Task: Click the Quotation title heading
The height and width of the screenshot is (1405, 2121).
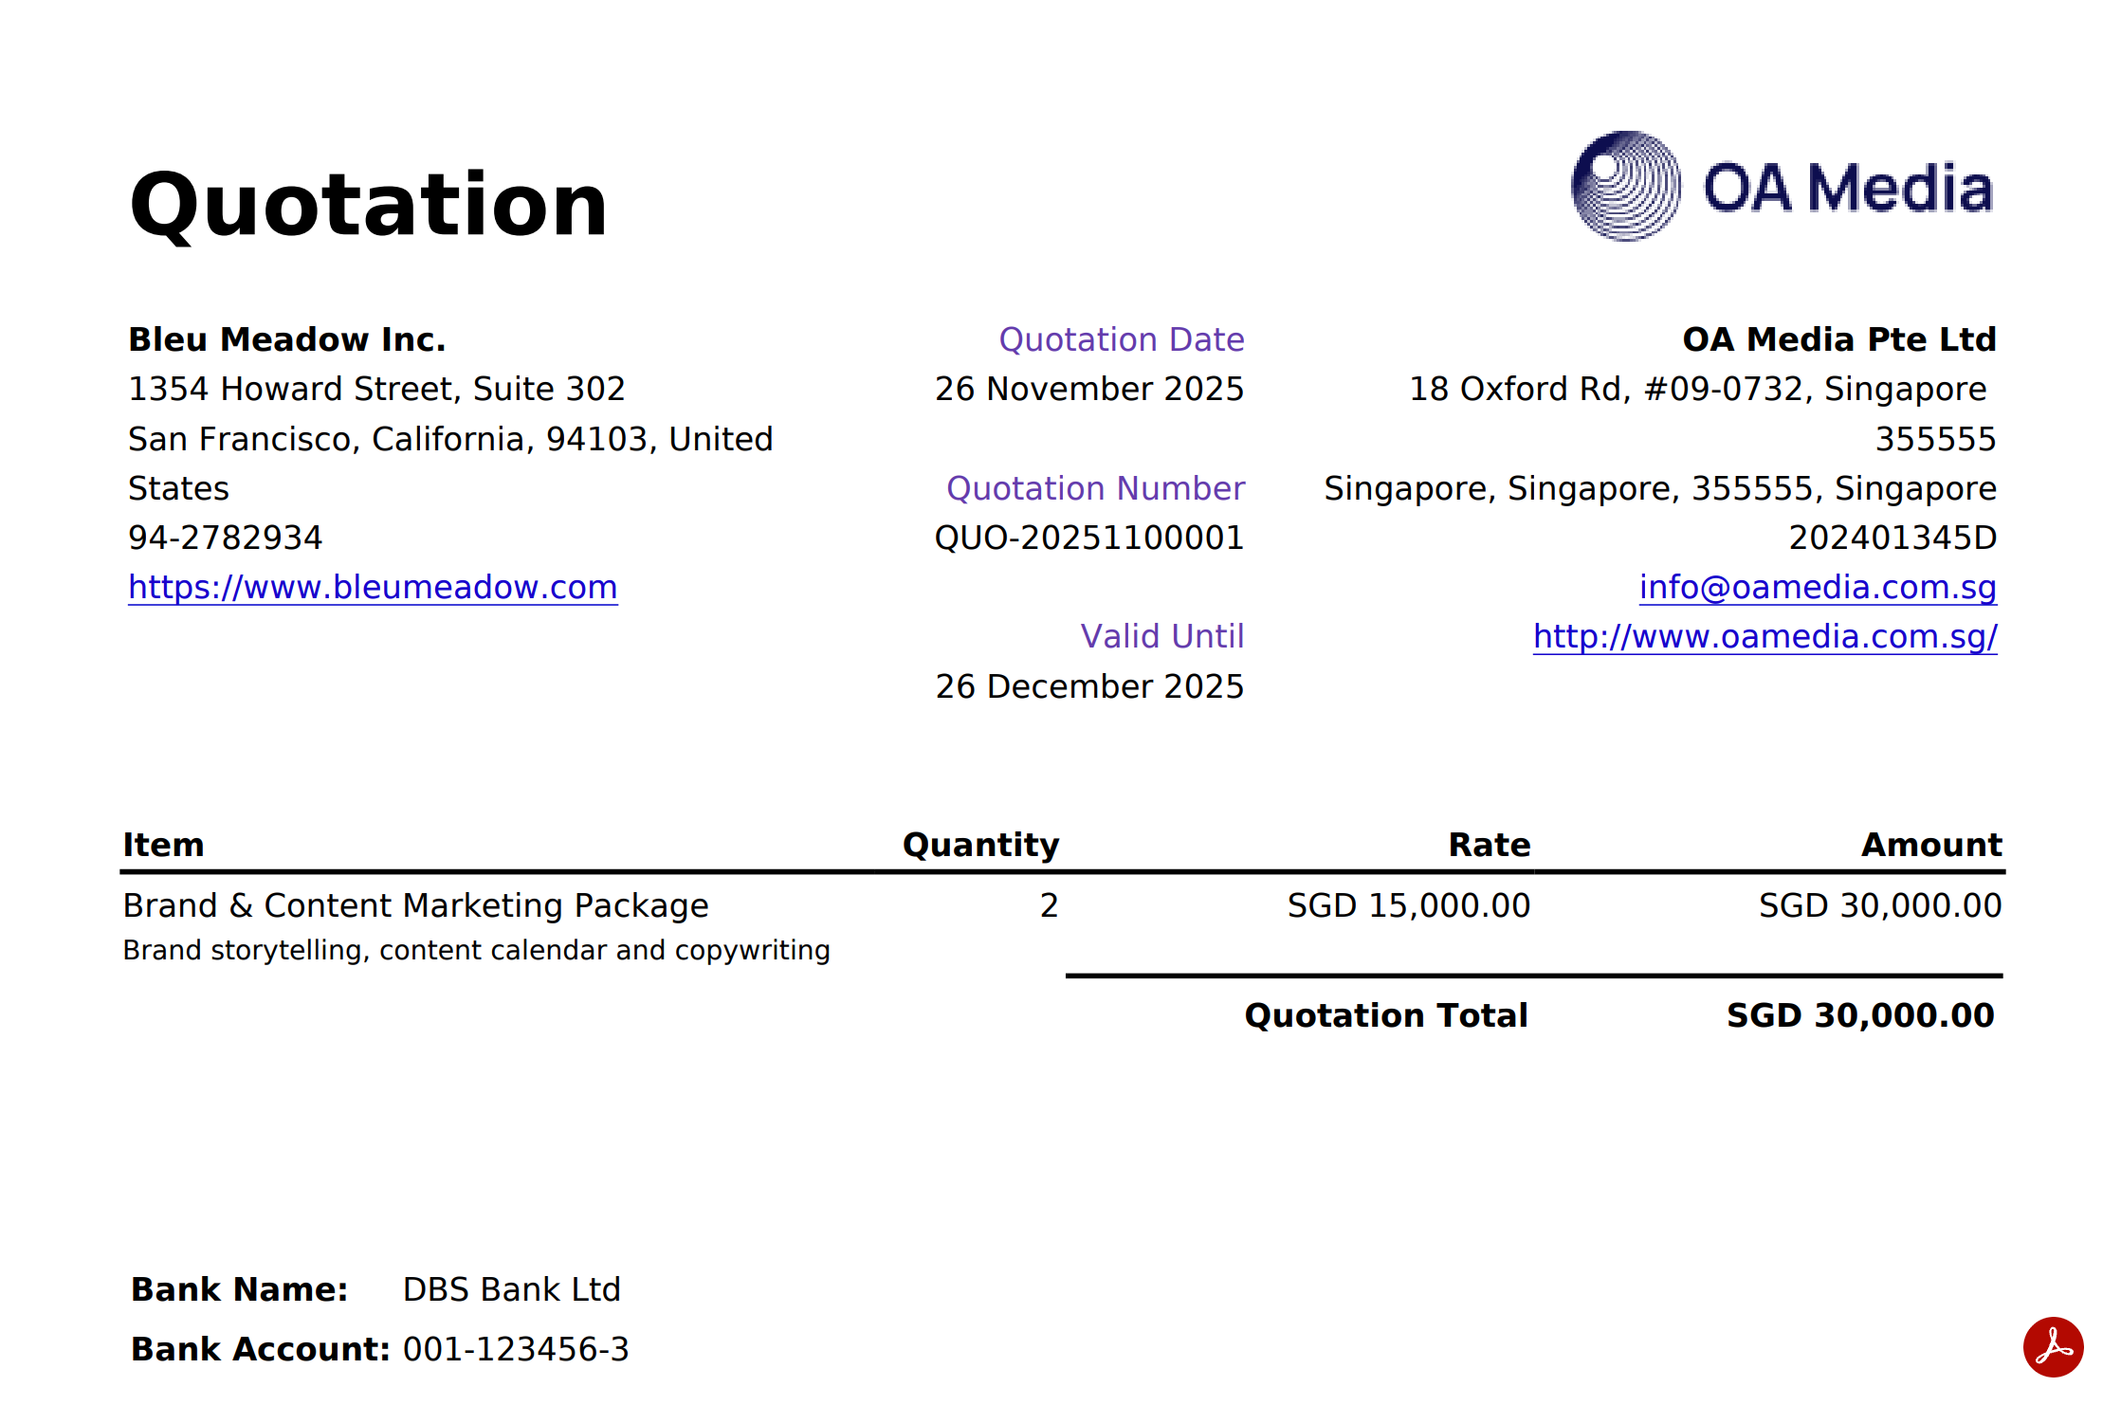Action: click(368, 205)
